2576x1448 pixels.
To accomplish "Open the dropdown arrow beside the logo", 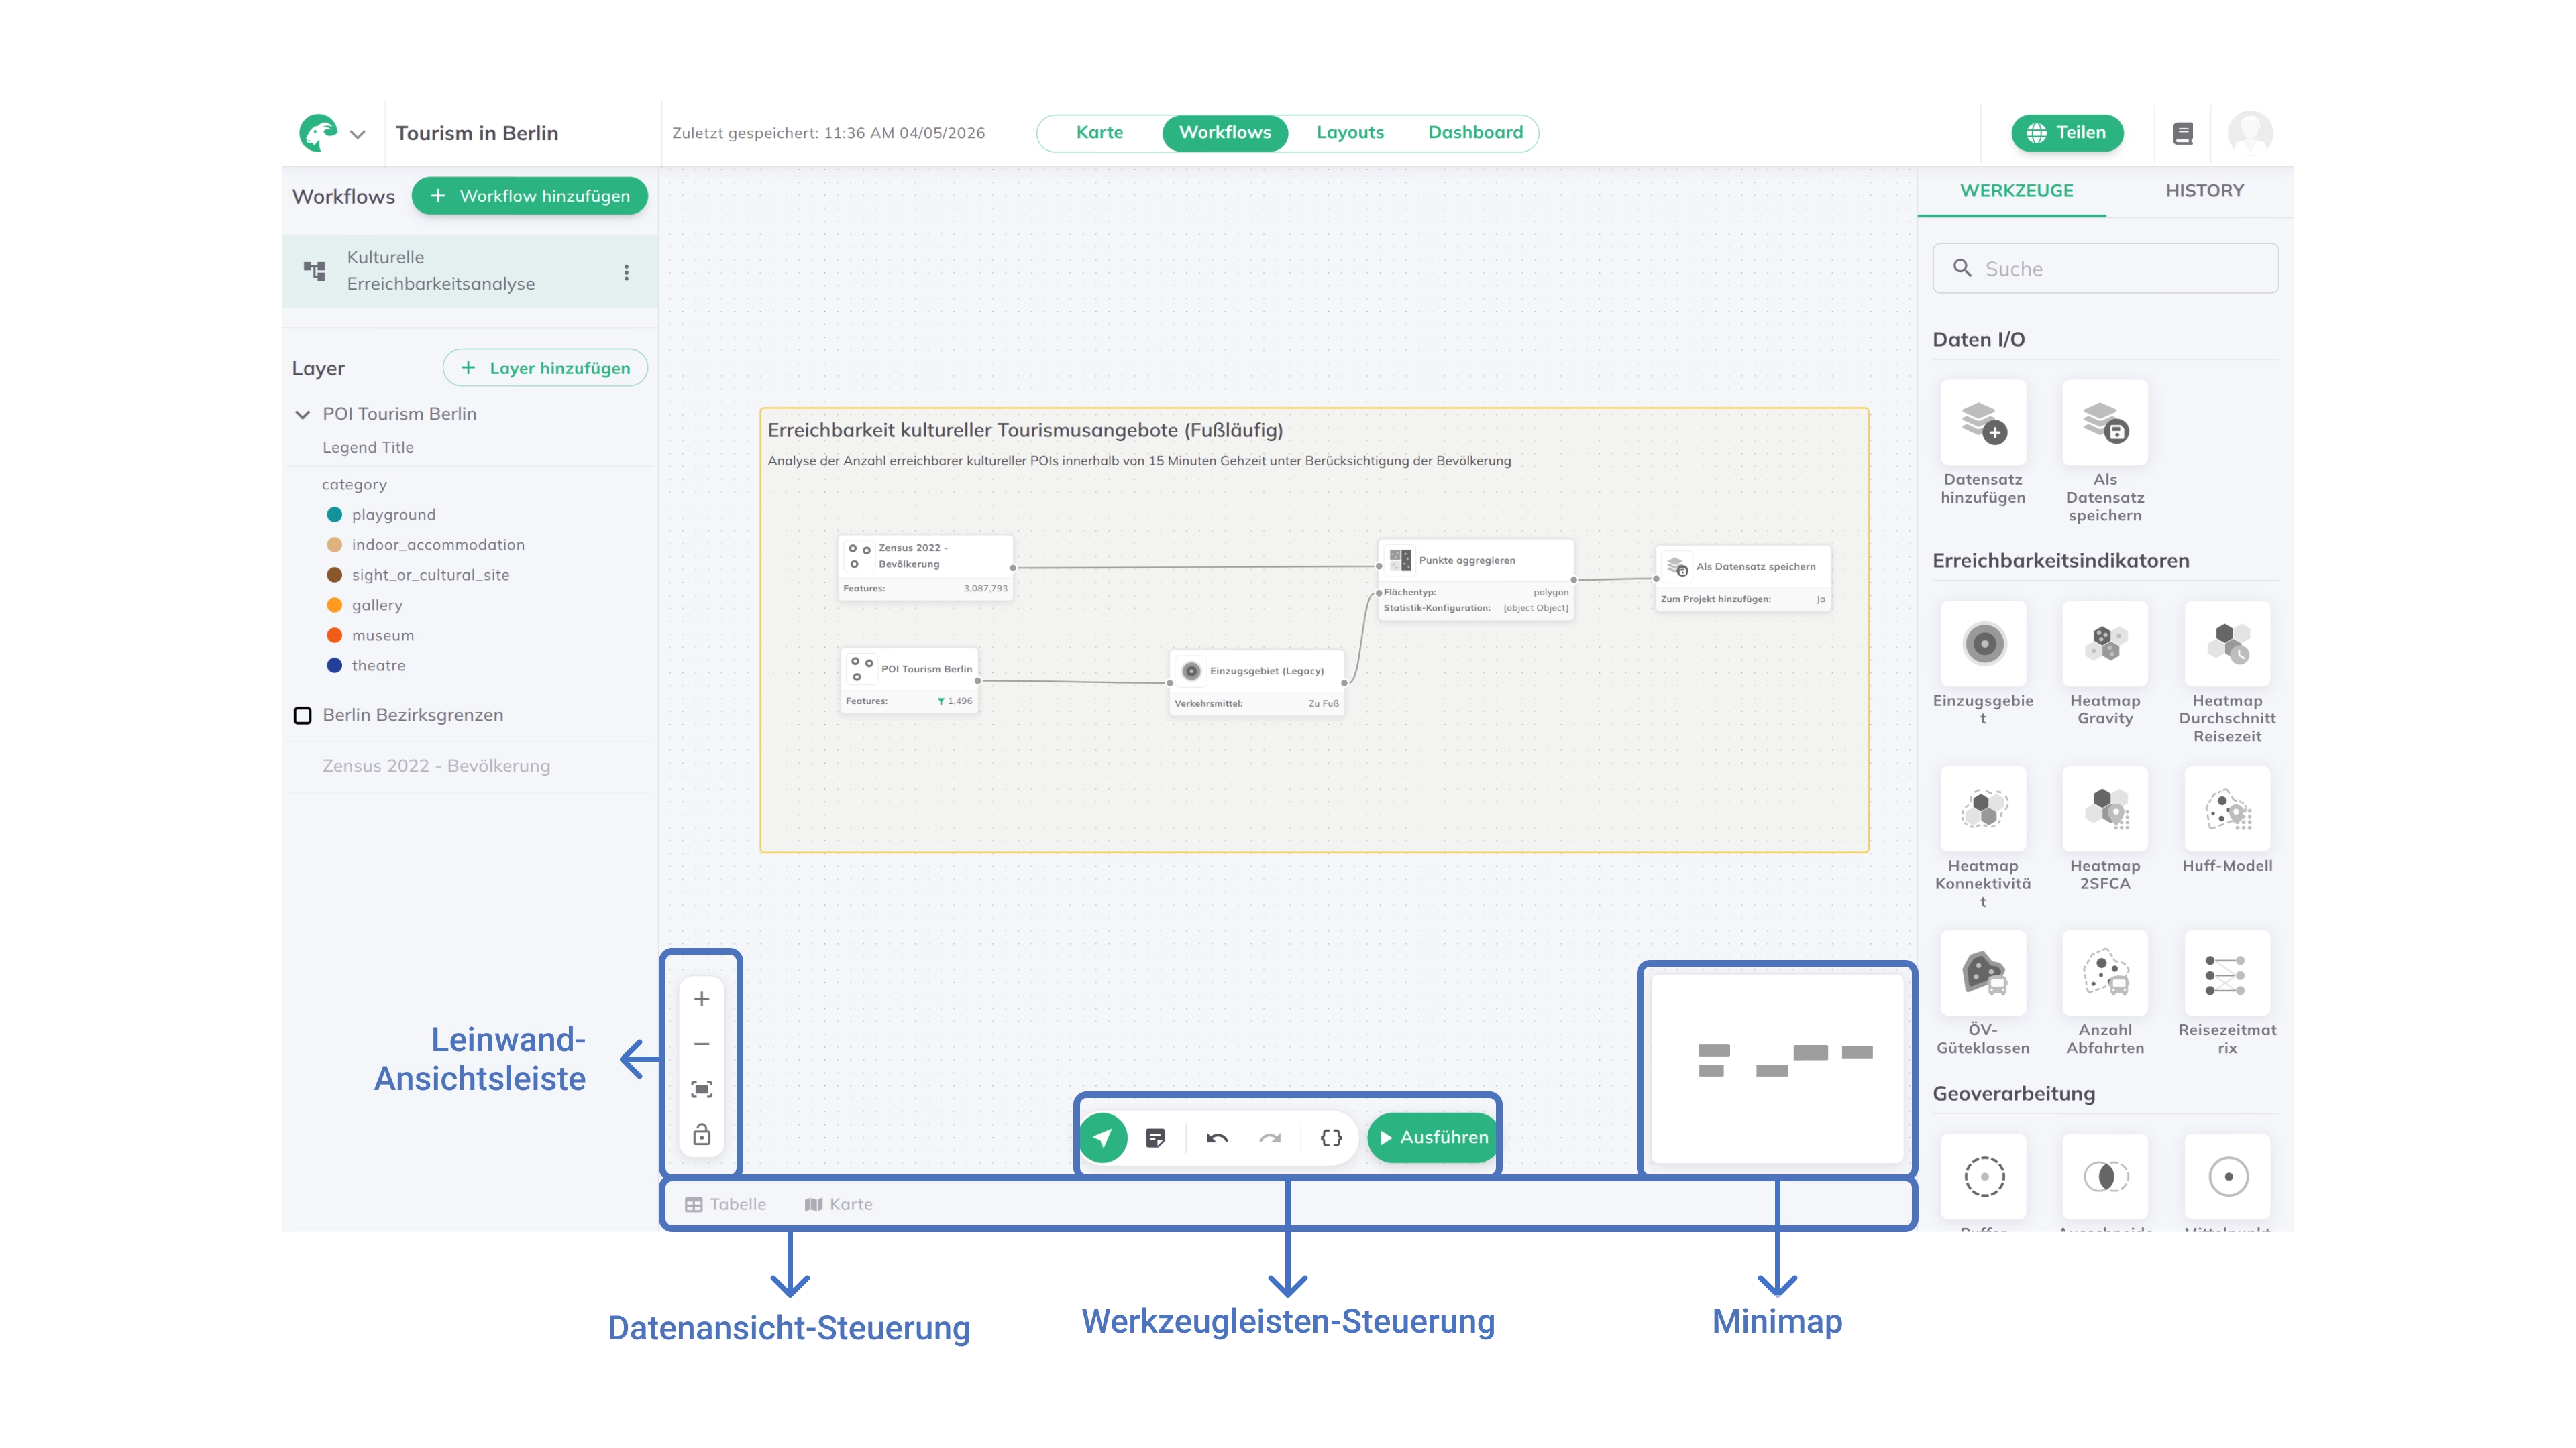I will tap(357, 134).
